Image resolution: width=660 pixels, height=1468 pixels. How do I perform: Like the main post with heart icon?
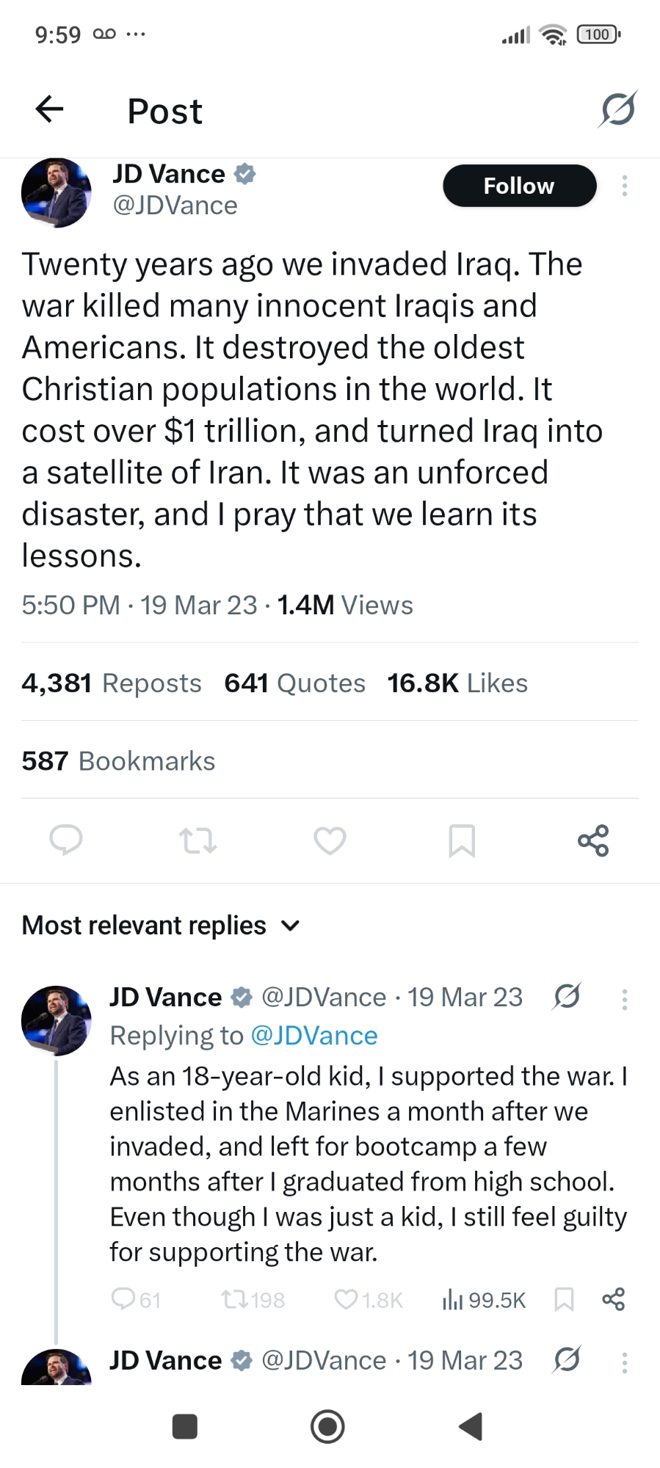tap(330, 840)
